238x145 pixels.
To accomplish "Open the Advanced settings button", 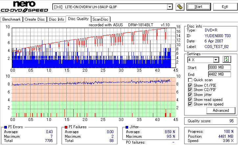I will [221, 110].
